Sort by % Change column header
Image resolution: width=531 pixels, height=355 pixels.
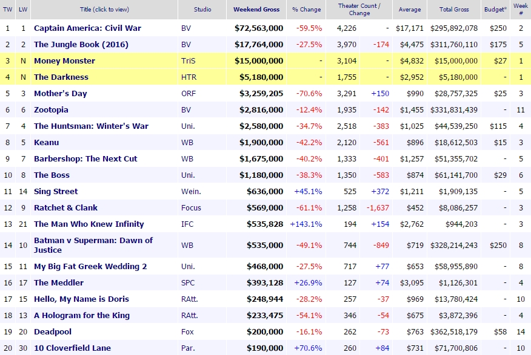[x=307, y=10]
